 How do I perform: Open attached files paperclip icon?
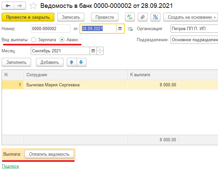tap(143, 17)
